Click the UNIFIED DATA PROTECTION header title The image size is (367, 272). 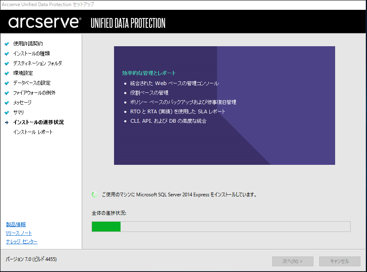click(128, 23)
